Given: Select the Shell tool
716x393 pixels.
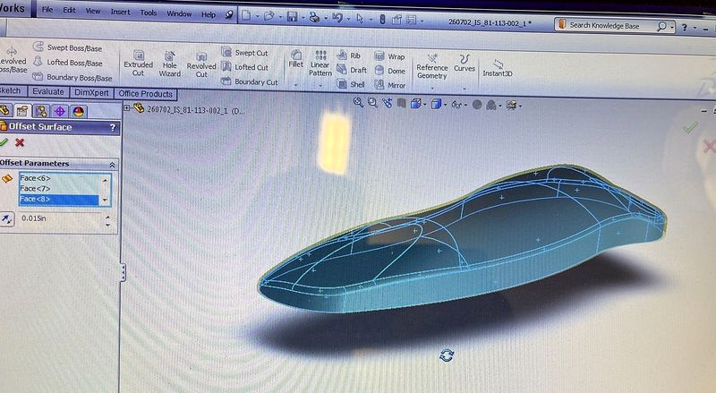Looking at the screenshot, I should pyautogui.click(x=351, y=84).
